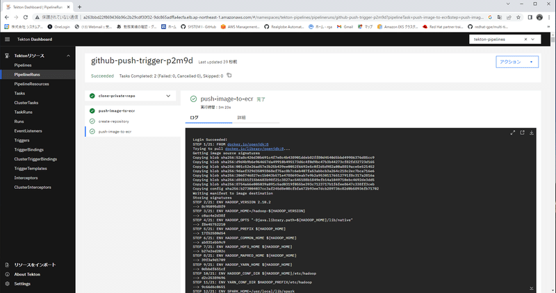This screenshot has height=293, width=556.
Task: Open the アクション actions dropdown
Action: coord(517,62)
